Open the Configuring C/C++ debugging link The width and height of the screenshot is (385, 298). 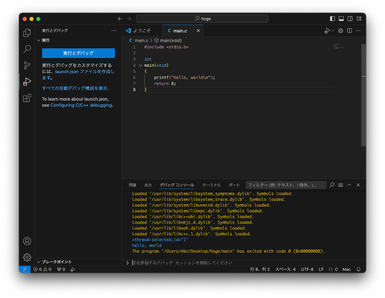tap(81, 105)
